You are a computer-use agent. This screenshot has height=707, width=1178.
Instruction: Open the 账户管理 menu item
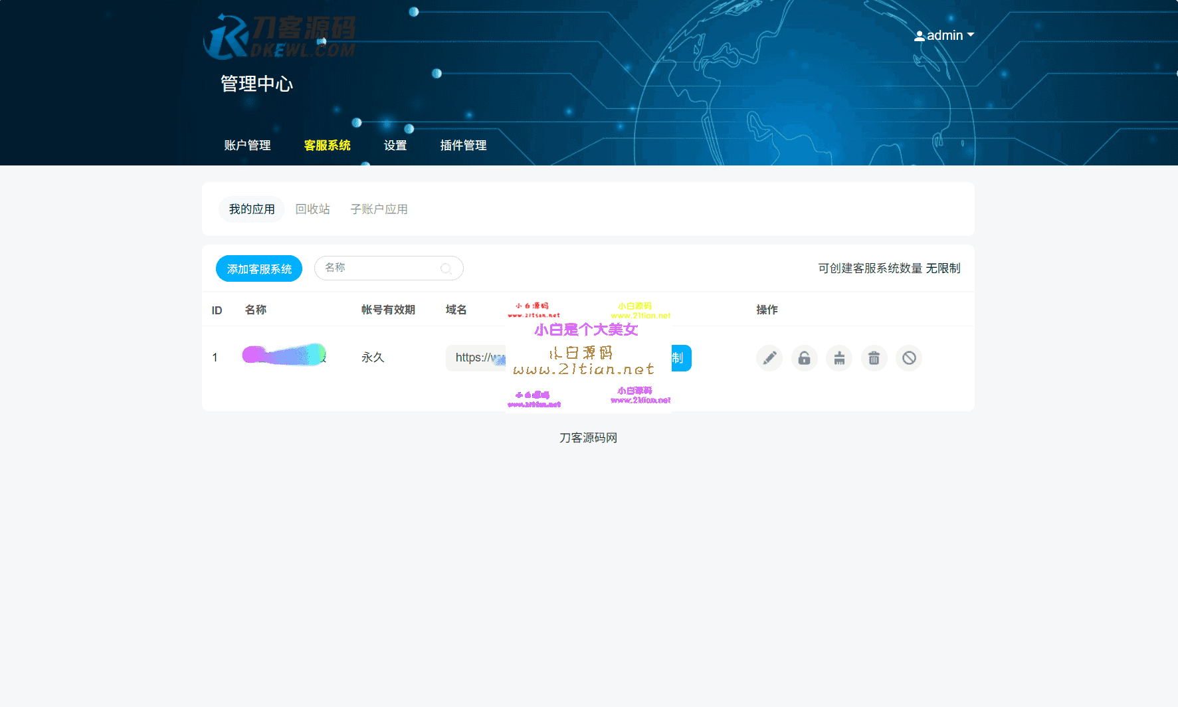point(247,145)
